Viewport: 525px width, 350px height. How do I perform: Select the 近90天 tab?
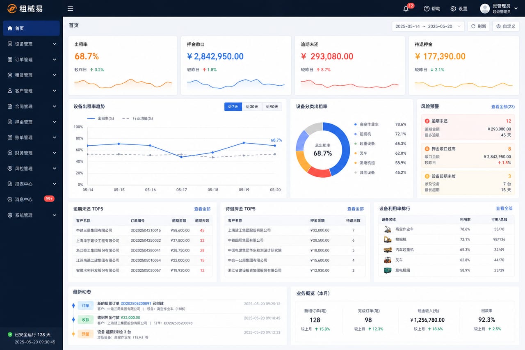click(x=272, y=107)
